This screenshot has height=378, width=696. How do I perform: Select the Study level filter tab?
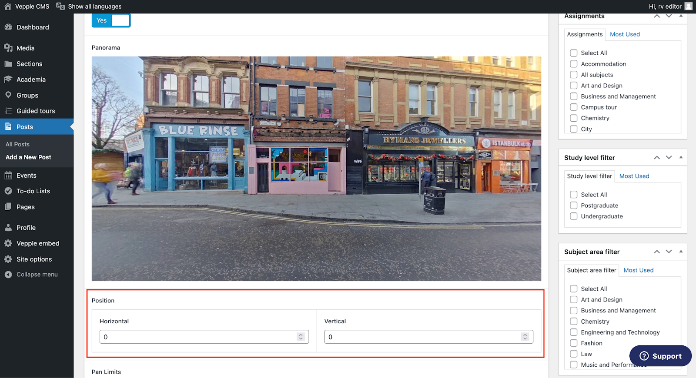[x=589, y=176]
